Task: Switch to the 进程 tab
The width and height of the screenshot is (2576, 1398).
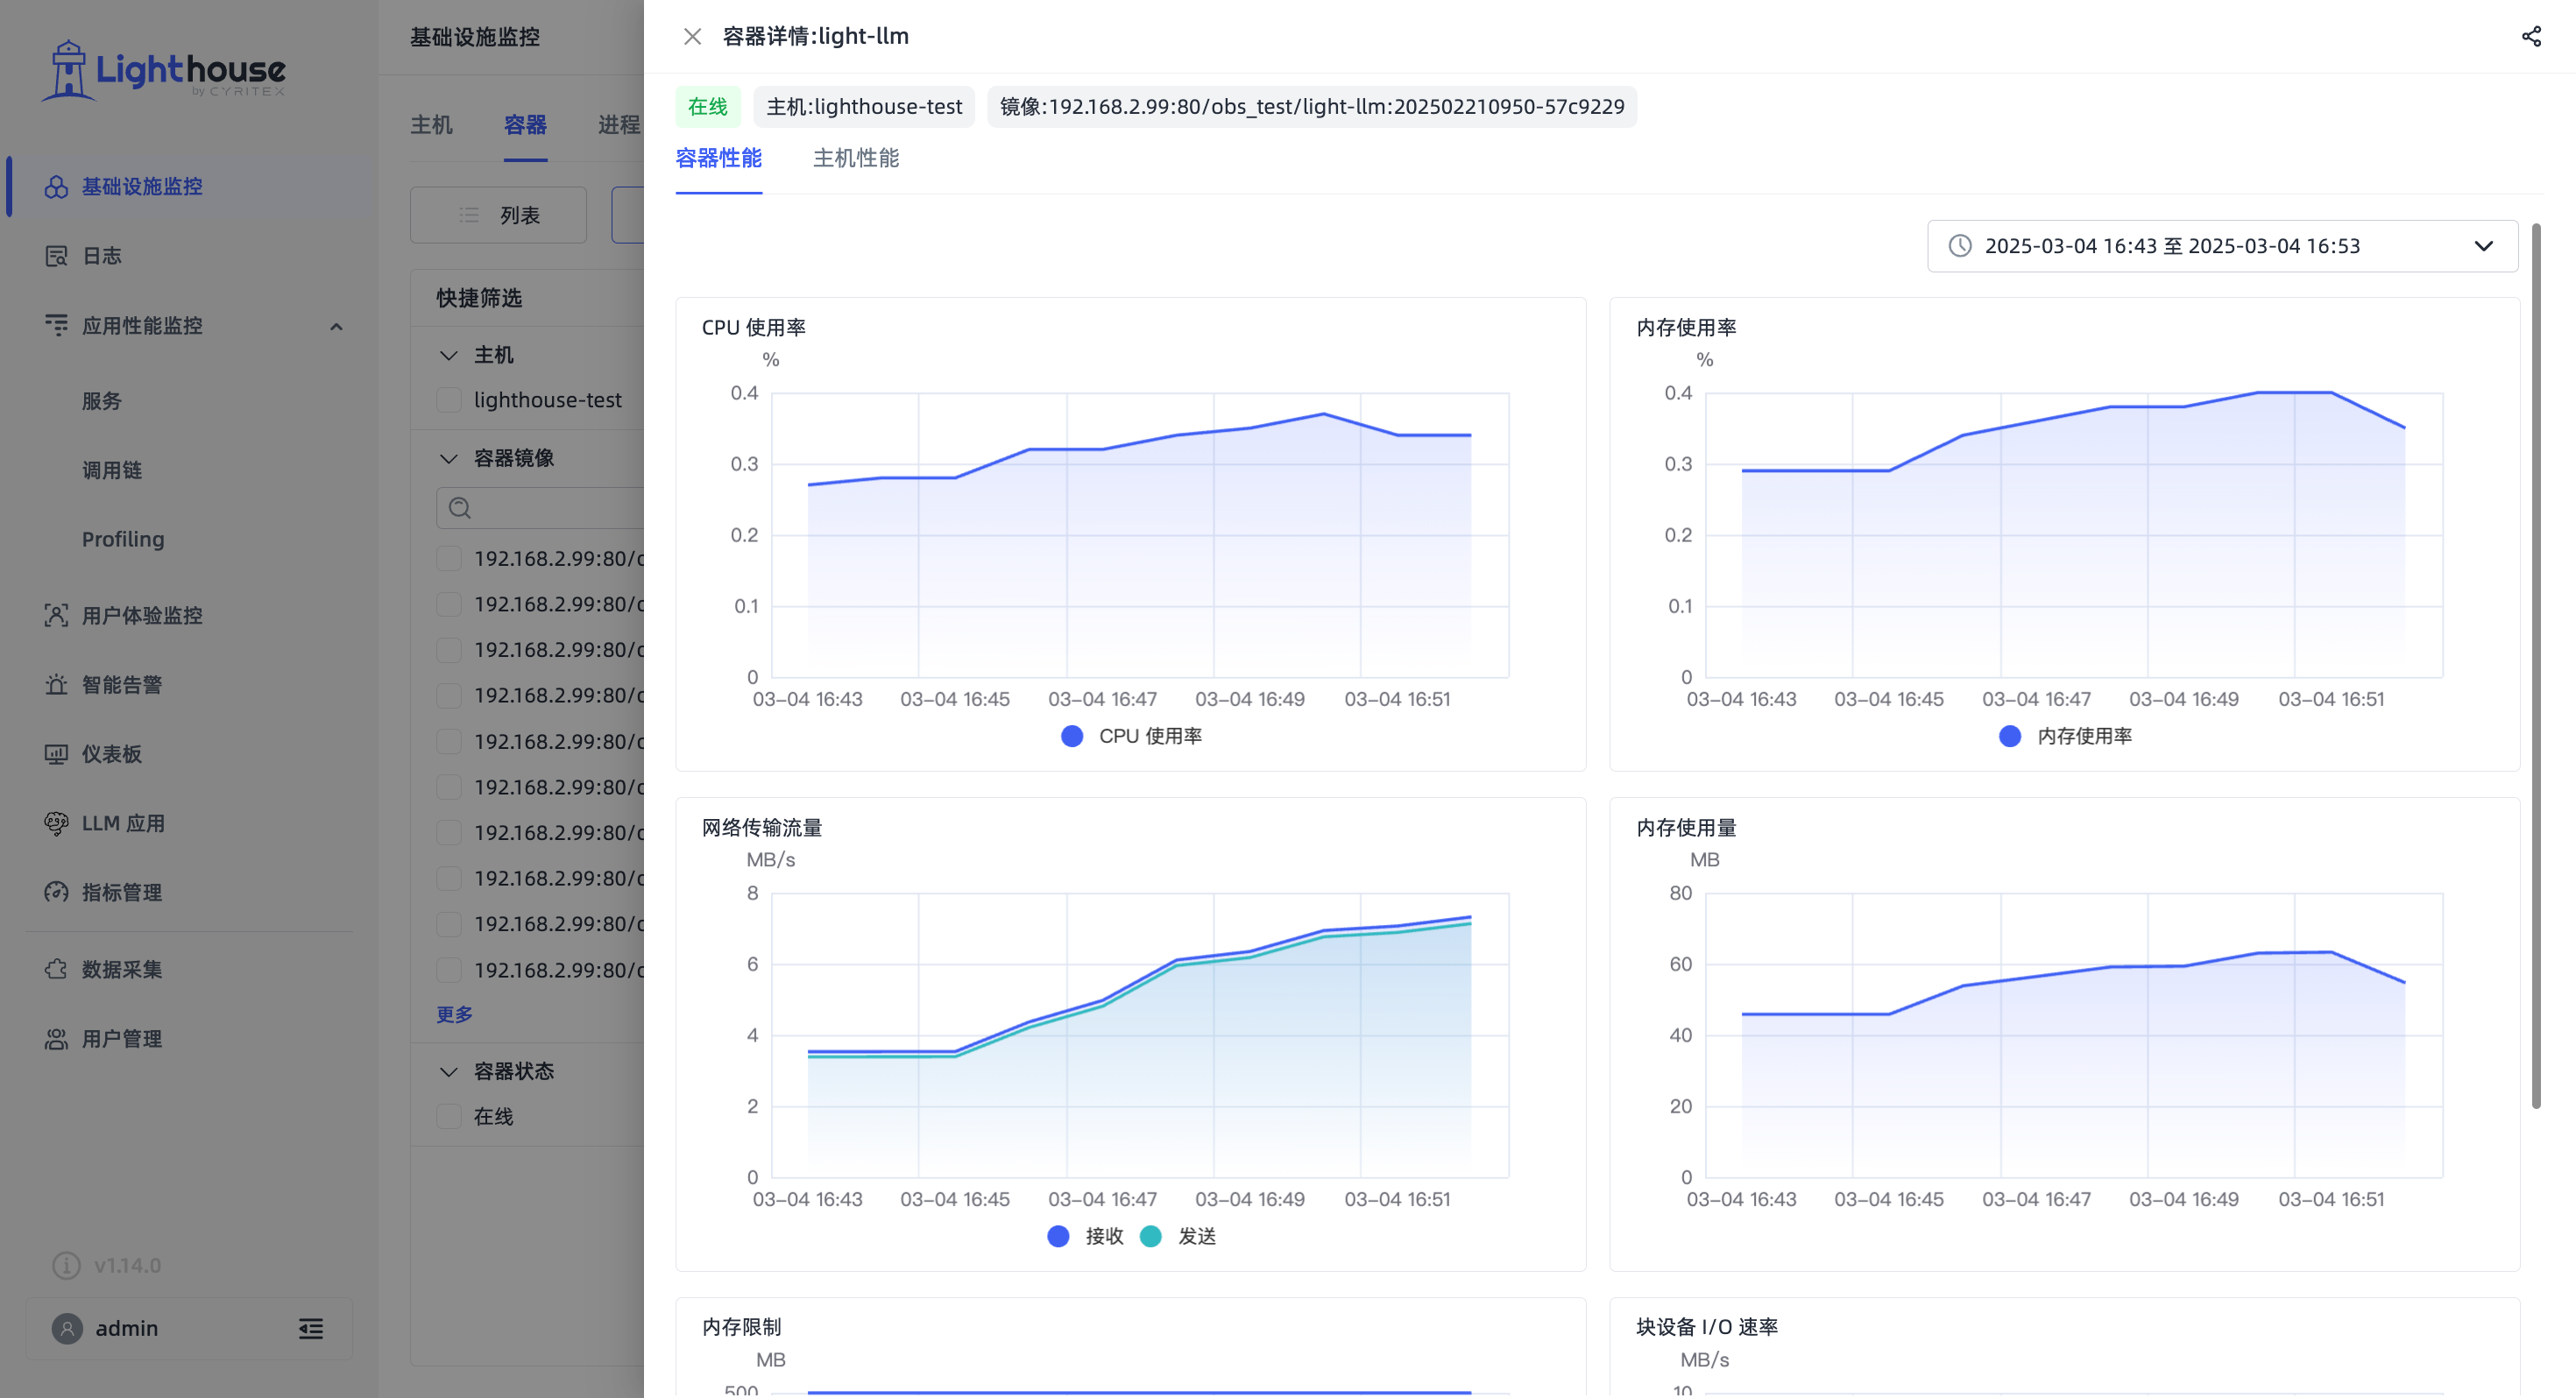Action: (619, 125)
